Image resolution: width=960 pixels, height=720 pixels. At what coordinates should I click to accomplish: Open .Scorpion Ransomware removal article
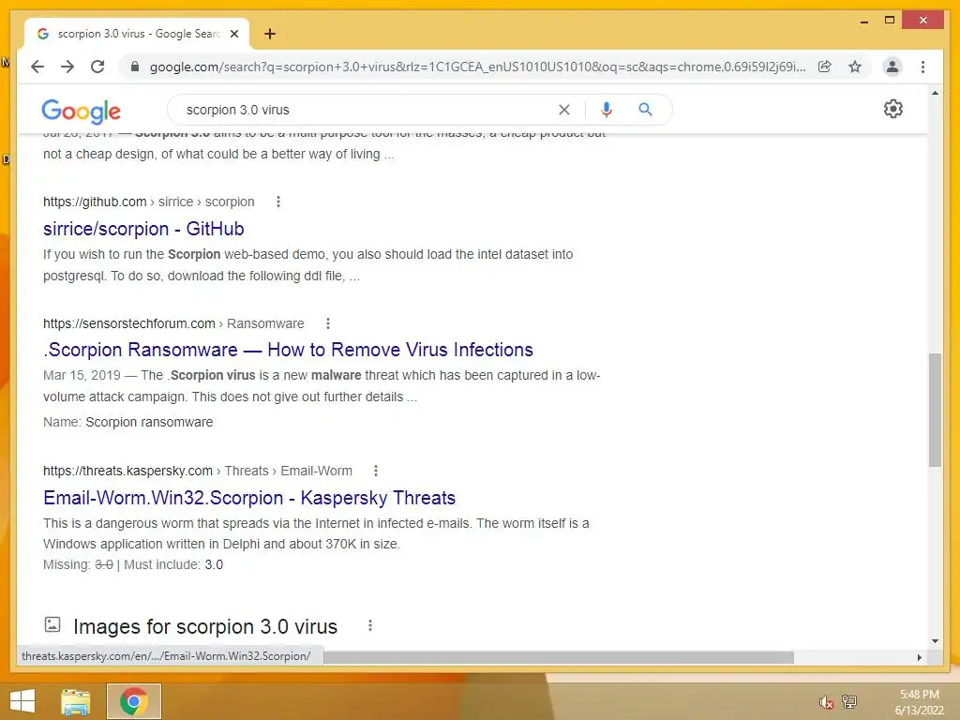pyautogui.click(x=288, y=350)
